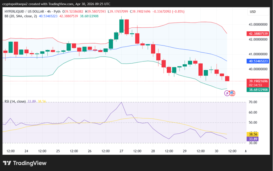The width and height of the screenshot is (273, 171).
Task: Click the red BB upper value in legend
Action: (x=69, y=16)
